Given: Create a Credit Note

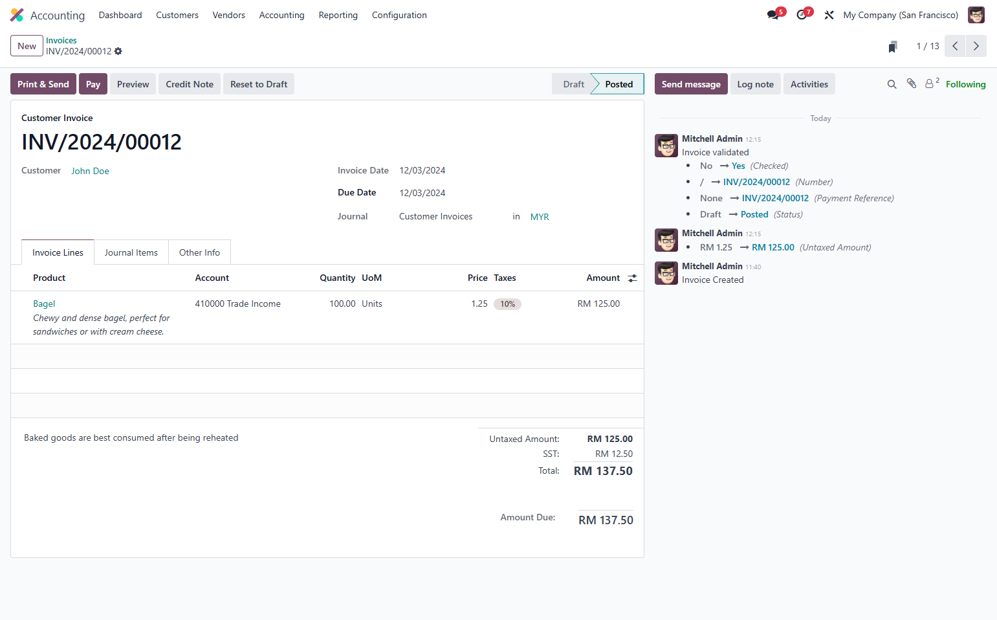Looking at the screenshot, I should coord(190,84).
